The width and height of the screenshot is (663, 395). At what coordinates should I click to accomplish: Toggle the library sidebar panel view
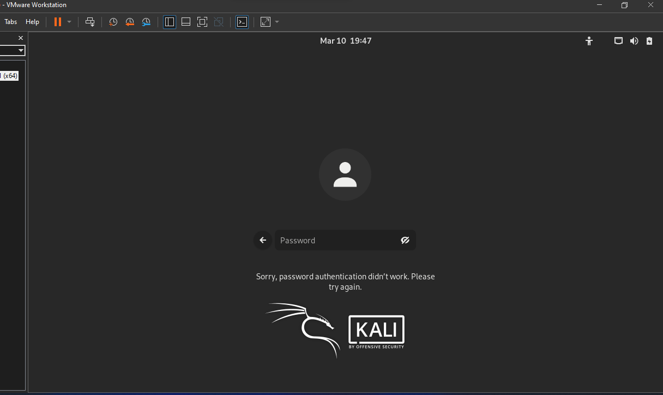pyautogui.click(x=170, y=22)
